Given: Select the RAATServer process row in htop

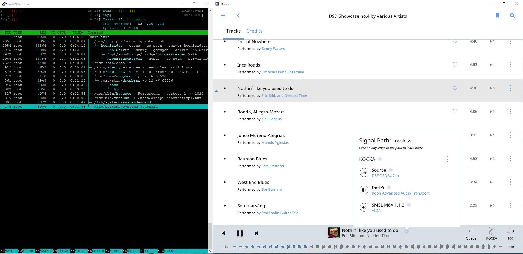Looking at the screenshot, I should click(x=104, y=50).
